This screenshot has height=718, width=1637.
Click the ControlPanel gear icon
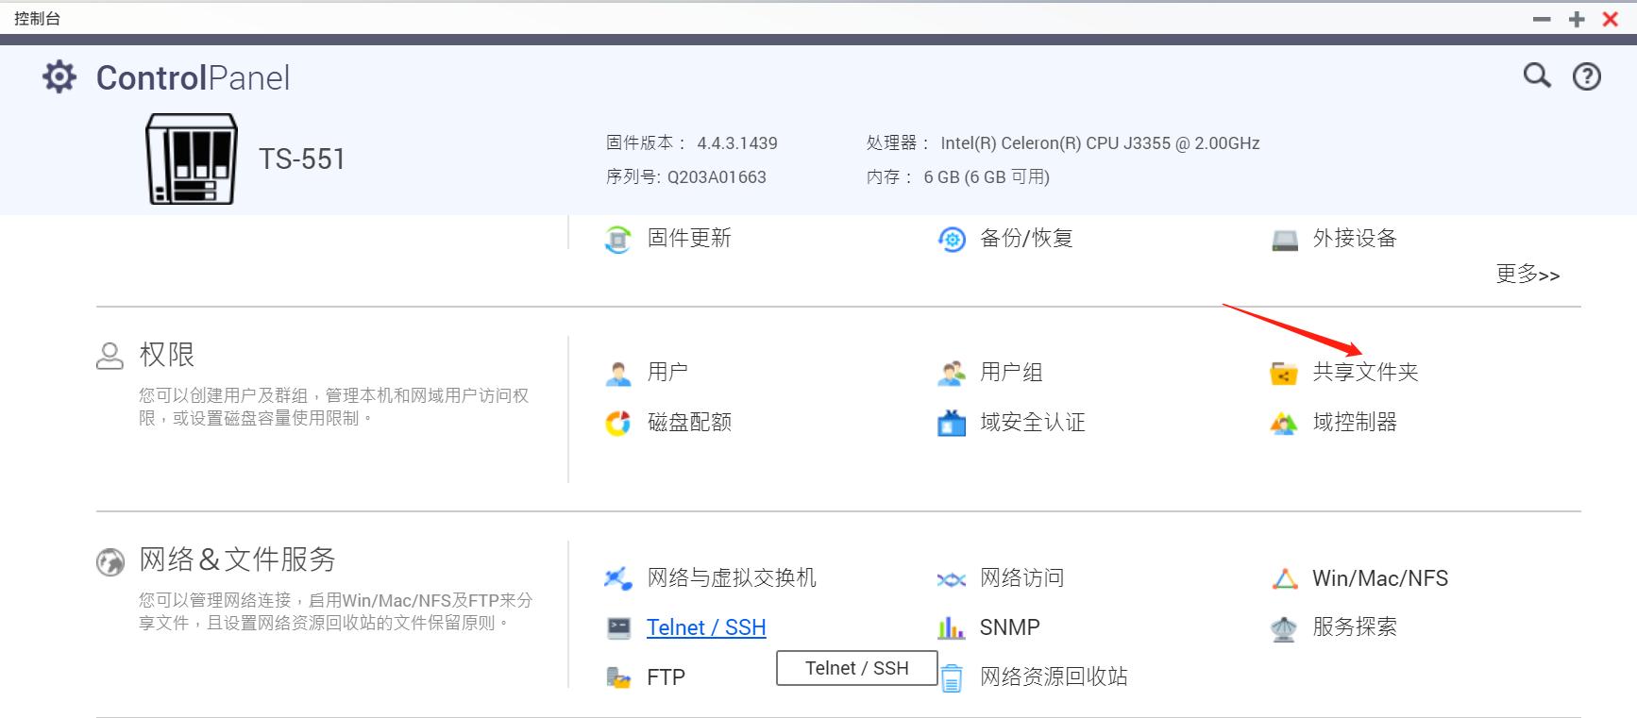click(x=59, y=76)
